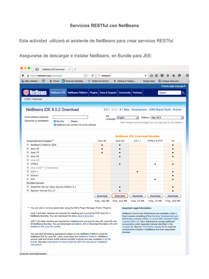The image size is (209, 279).
Task: Toggle NetBeans can contact me checkbox
Action: click(55, 125)
